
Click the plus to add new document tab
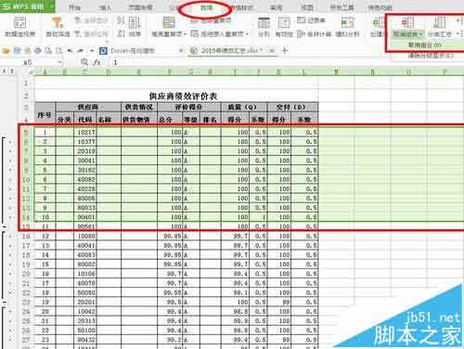[285, 50]
